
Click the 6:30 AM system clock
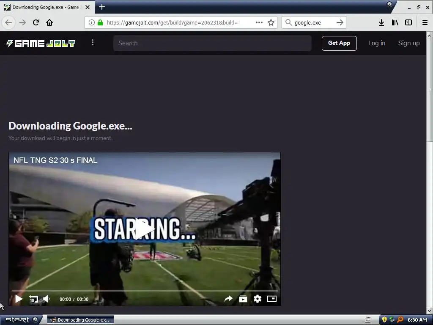pyautogui.click(x=417, y=320)
